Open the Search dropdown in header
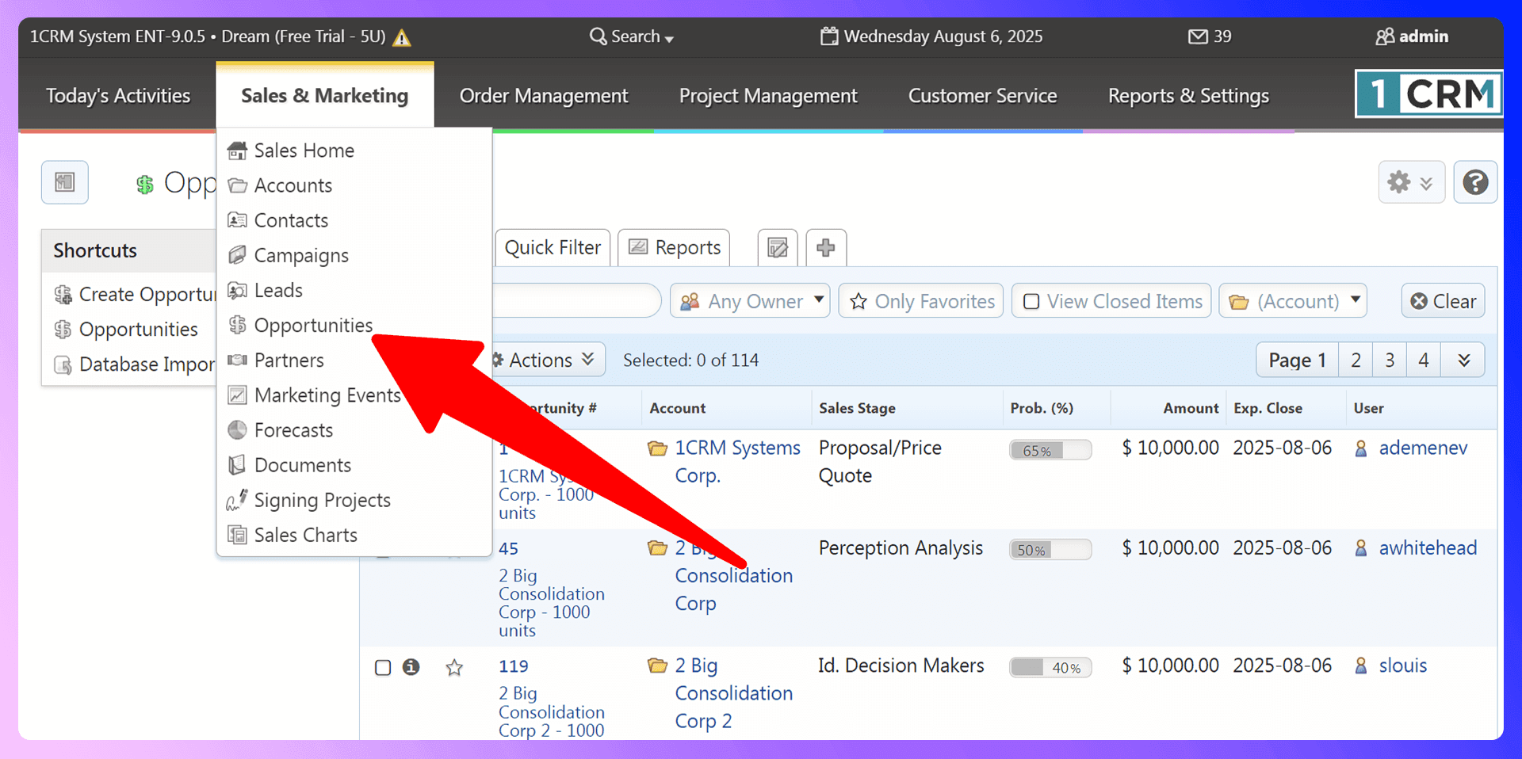1522x759 pixels. point(632,36)
